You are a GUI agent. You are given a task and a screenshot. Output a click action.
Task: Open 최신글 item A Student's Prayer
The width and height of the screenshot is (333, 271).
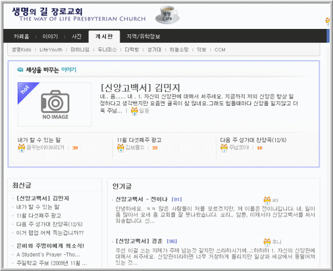pyautogui.click(x=48, y=255)
